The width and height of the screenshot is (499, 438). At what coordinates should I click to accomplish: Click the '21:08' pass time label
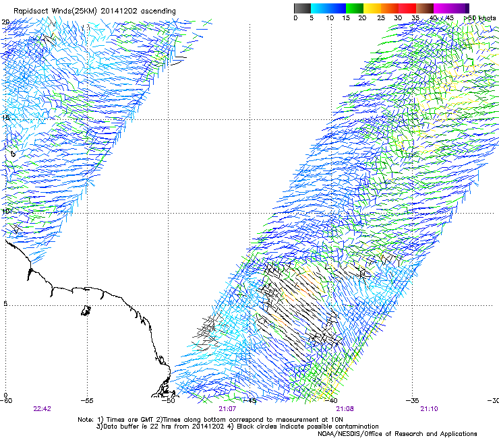[x=345, y=409]
